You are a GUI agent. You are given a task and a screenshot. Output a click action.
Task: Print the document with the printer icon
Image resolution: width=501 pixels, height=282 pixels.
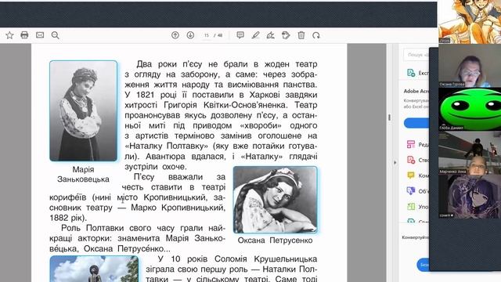click(24, 35)
